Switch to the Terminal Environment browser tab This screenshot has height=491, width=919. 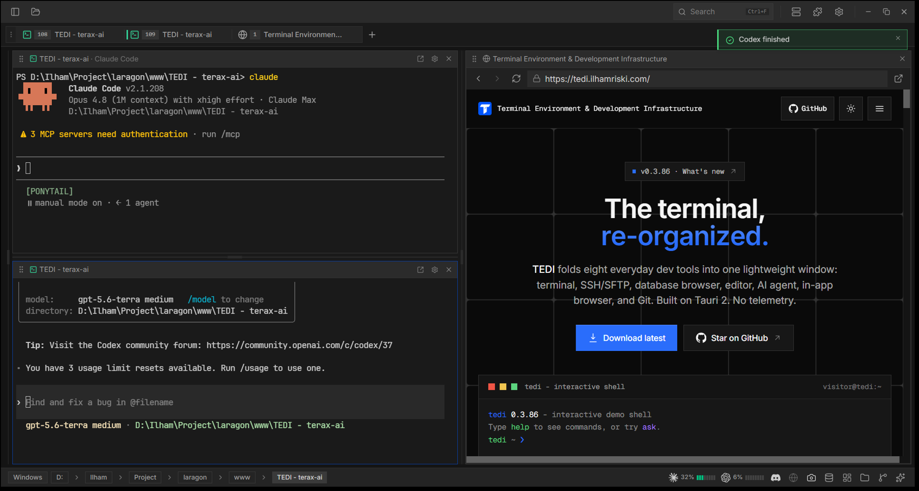(297, 35)
